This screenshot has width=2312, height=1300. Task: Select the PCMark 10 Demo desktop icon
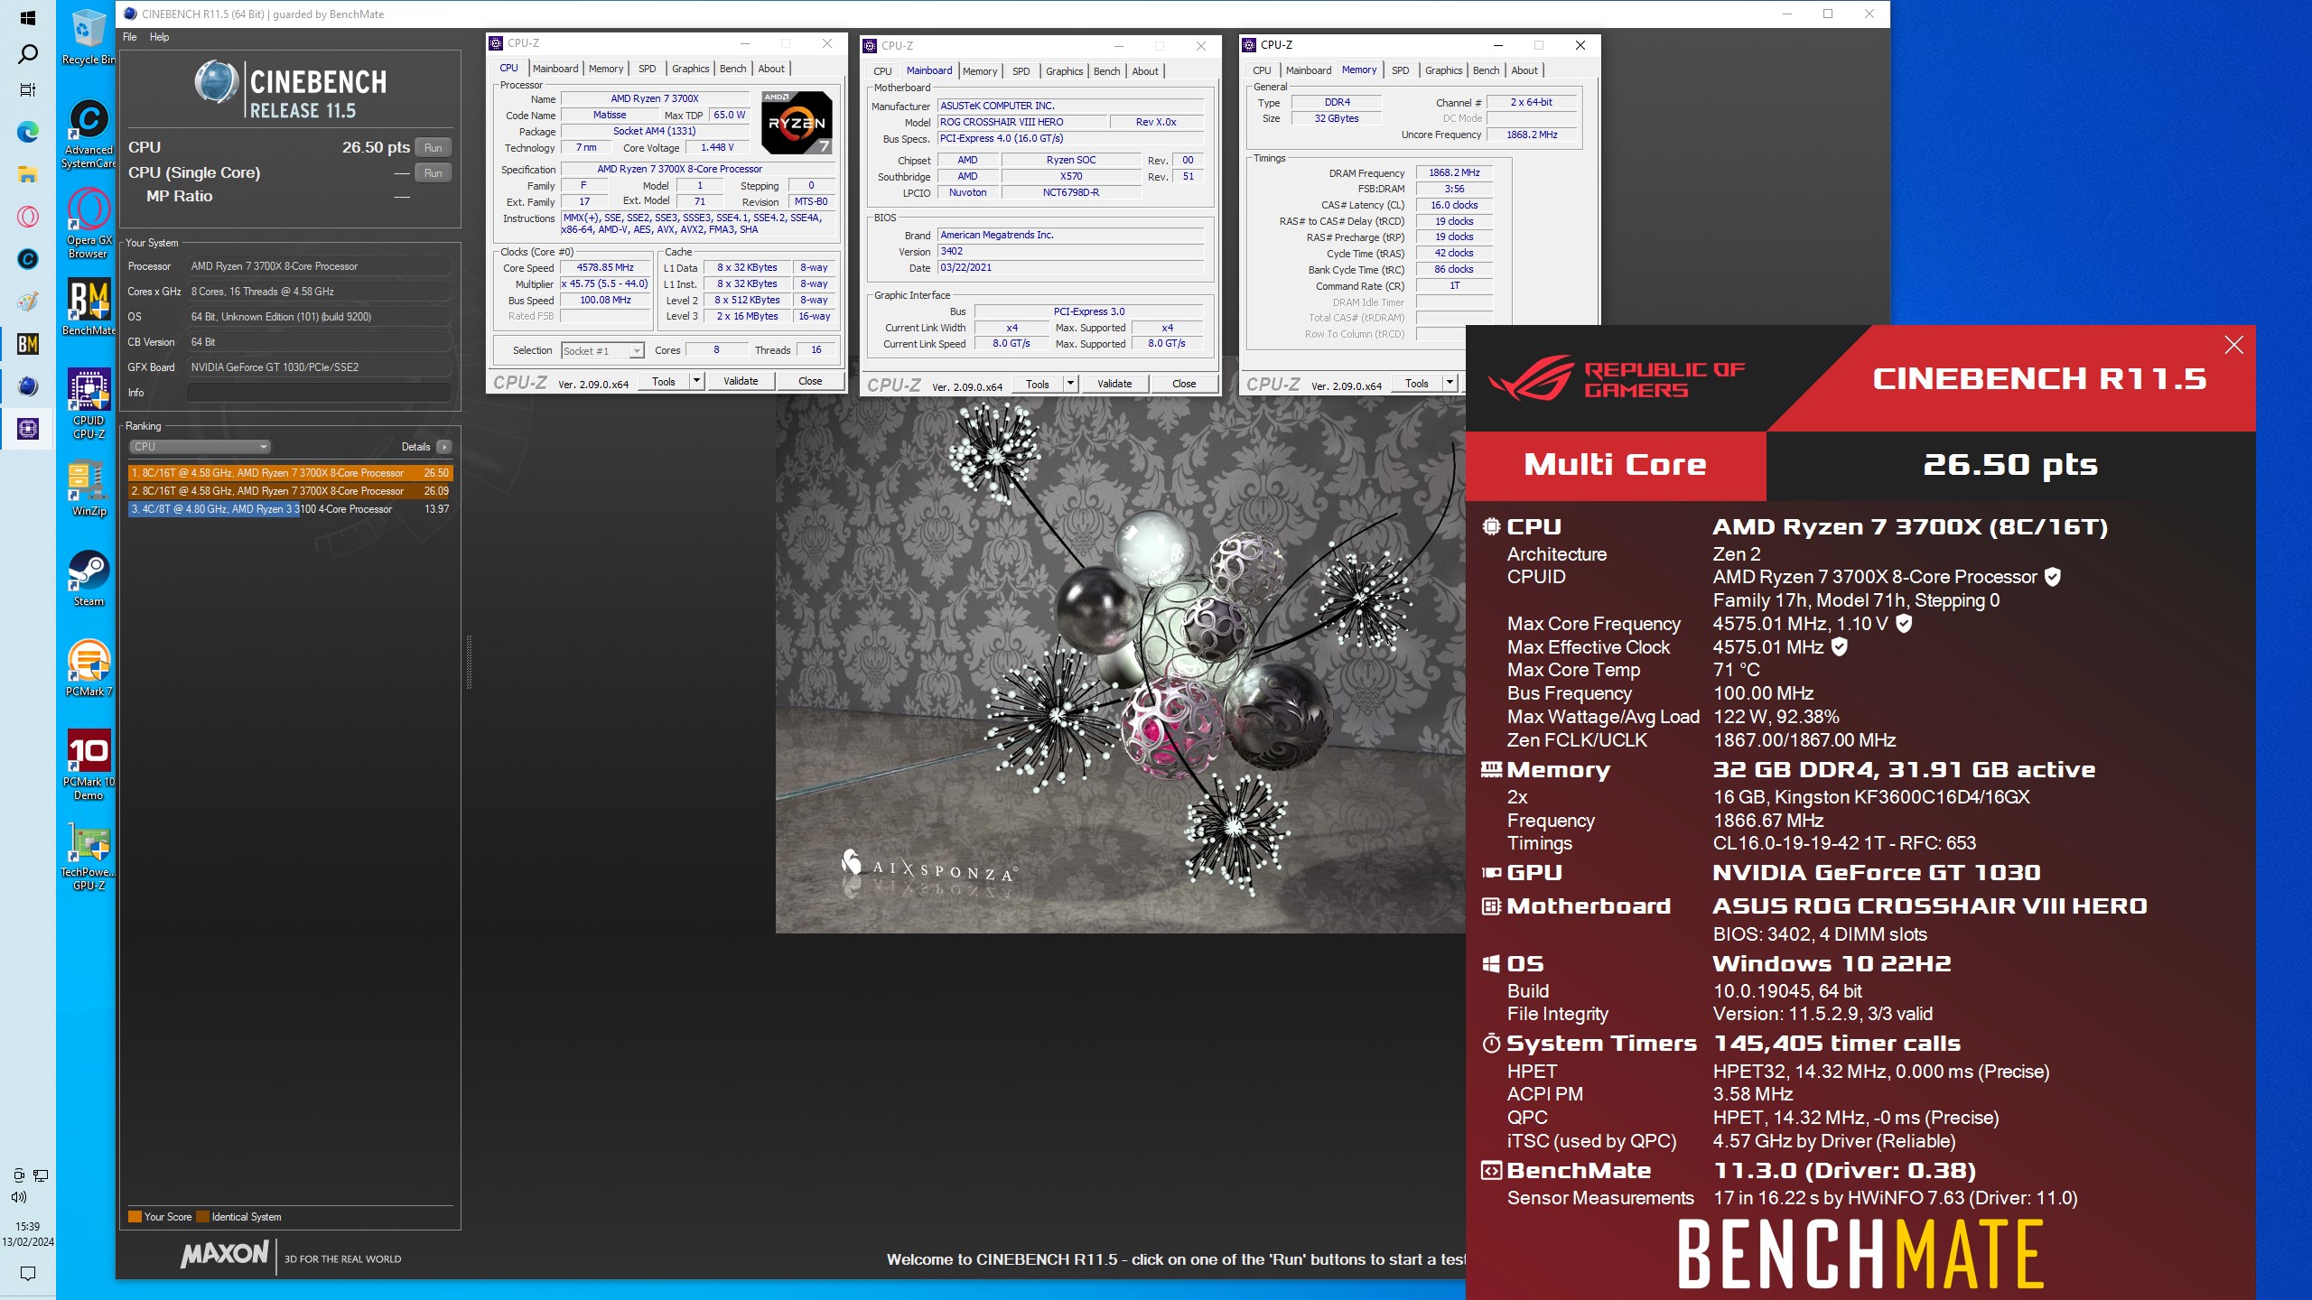pos(88,766)
